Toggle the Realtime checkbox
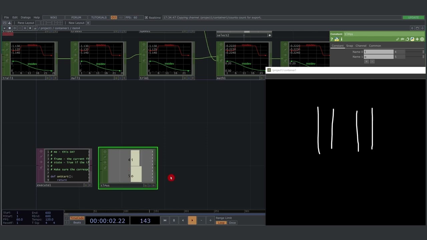Viewport: 427px width, 240px height. point(146,17)
